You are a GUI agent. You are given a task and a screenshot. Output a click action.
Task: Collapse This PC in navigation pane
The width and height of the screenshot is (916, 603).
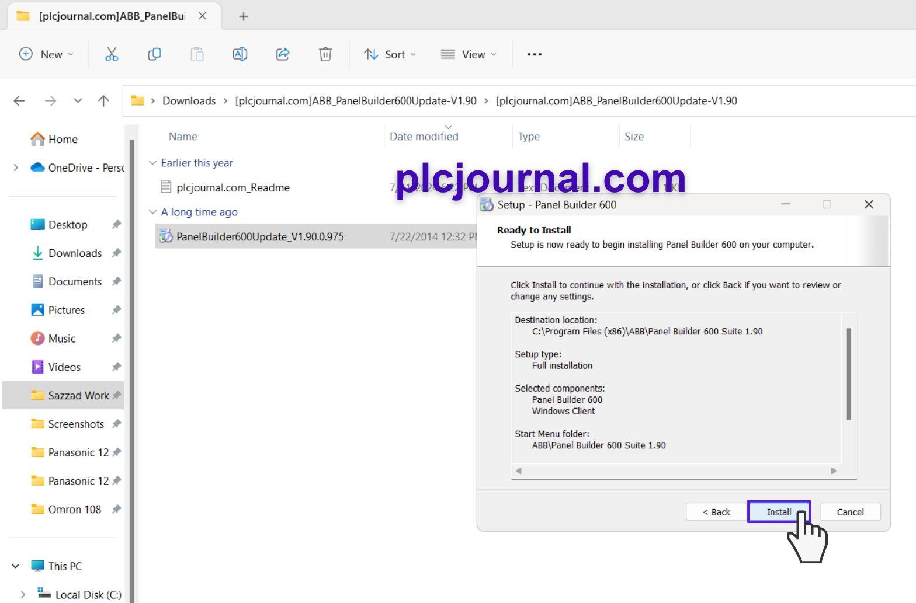[16, 566]
